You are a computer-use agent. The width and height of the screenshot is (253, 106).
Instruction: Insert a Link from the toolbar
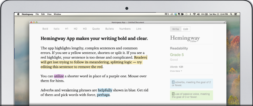coord(139,29)
